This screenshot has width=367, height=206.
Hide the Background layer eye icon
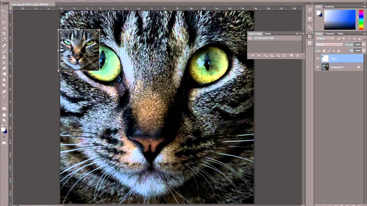(x=317, y=67)
